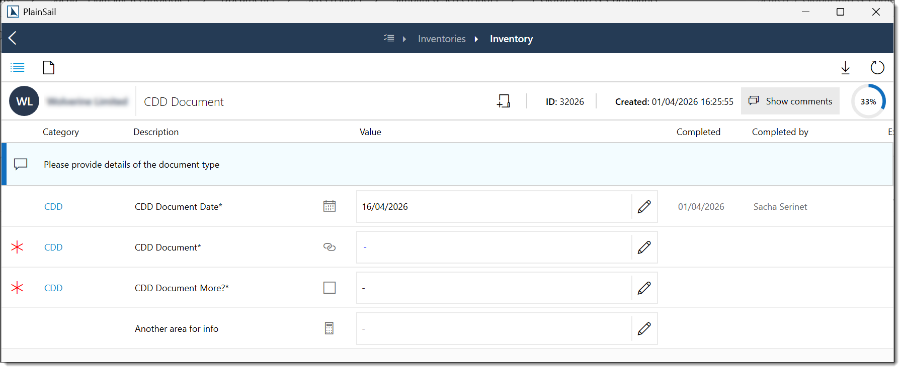Edit the CDD Document Date pencil
This screenshot has height=370, width=902.
(644, 207)
